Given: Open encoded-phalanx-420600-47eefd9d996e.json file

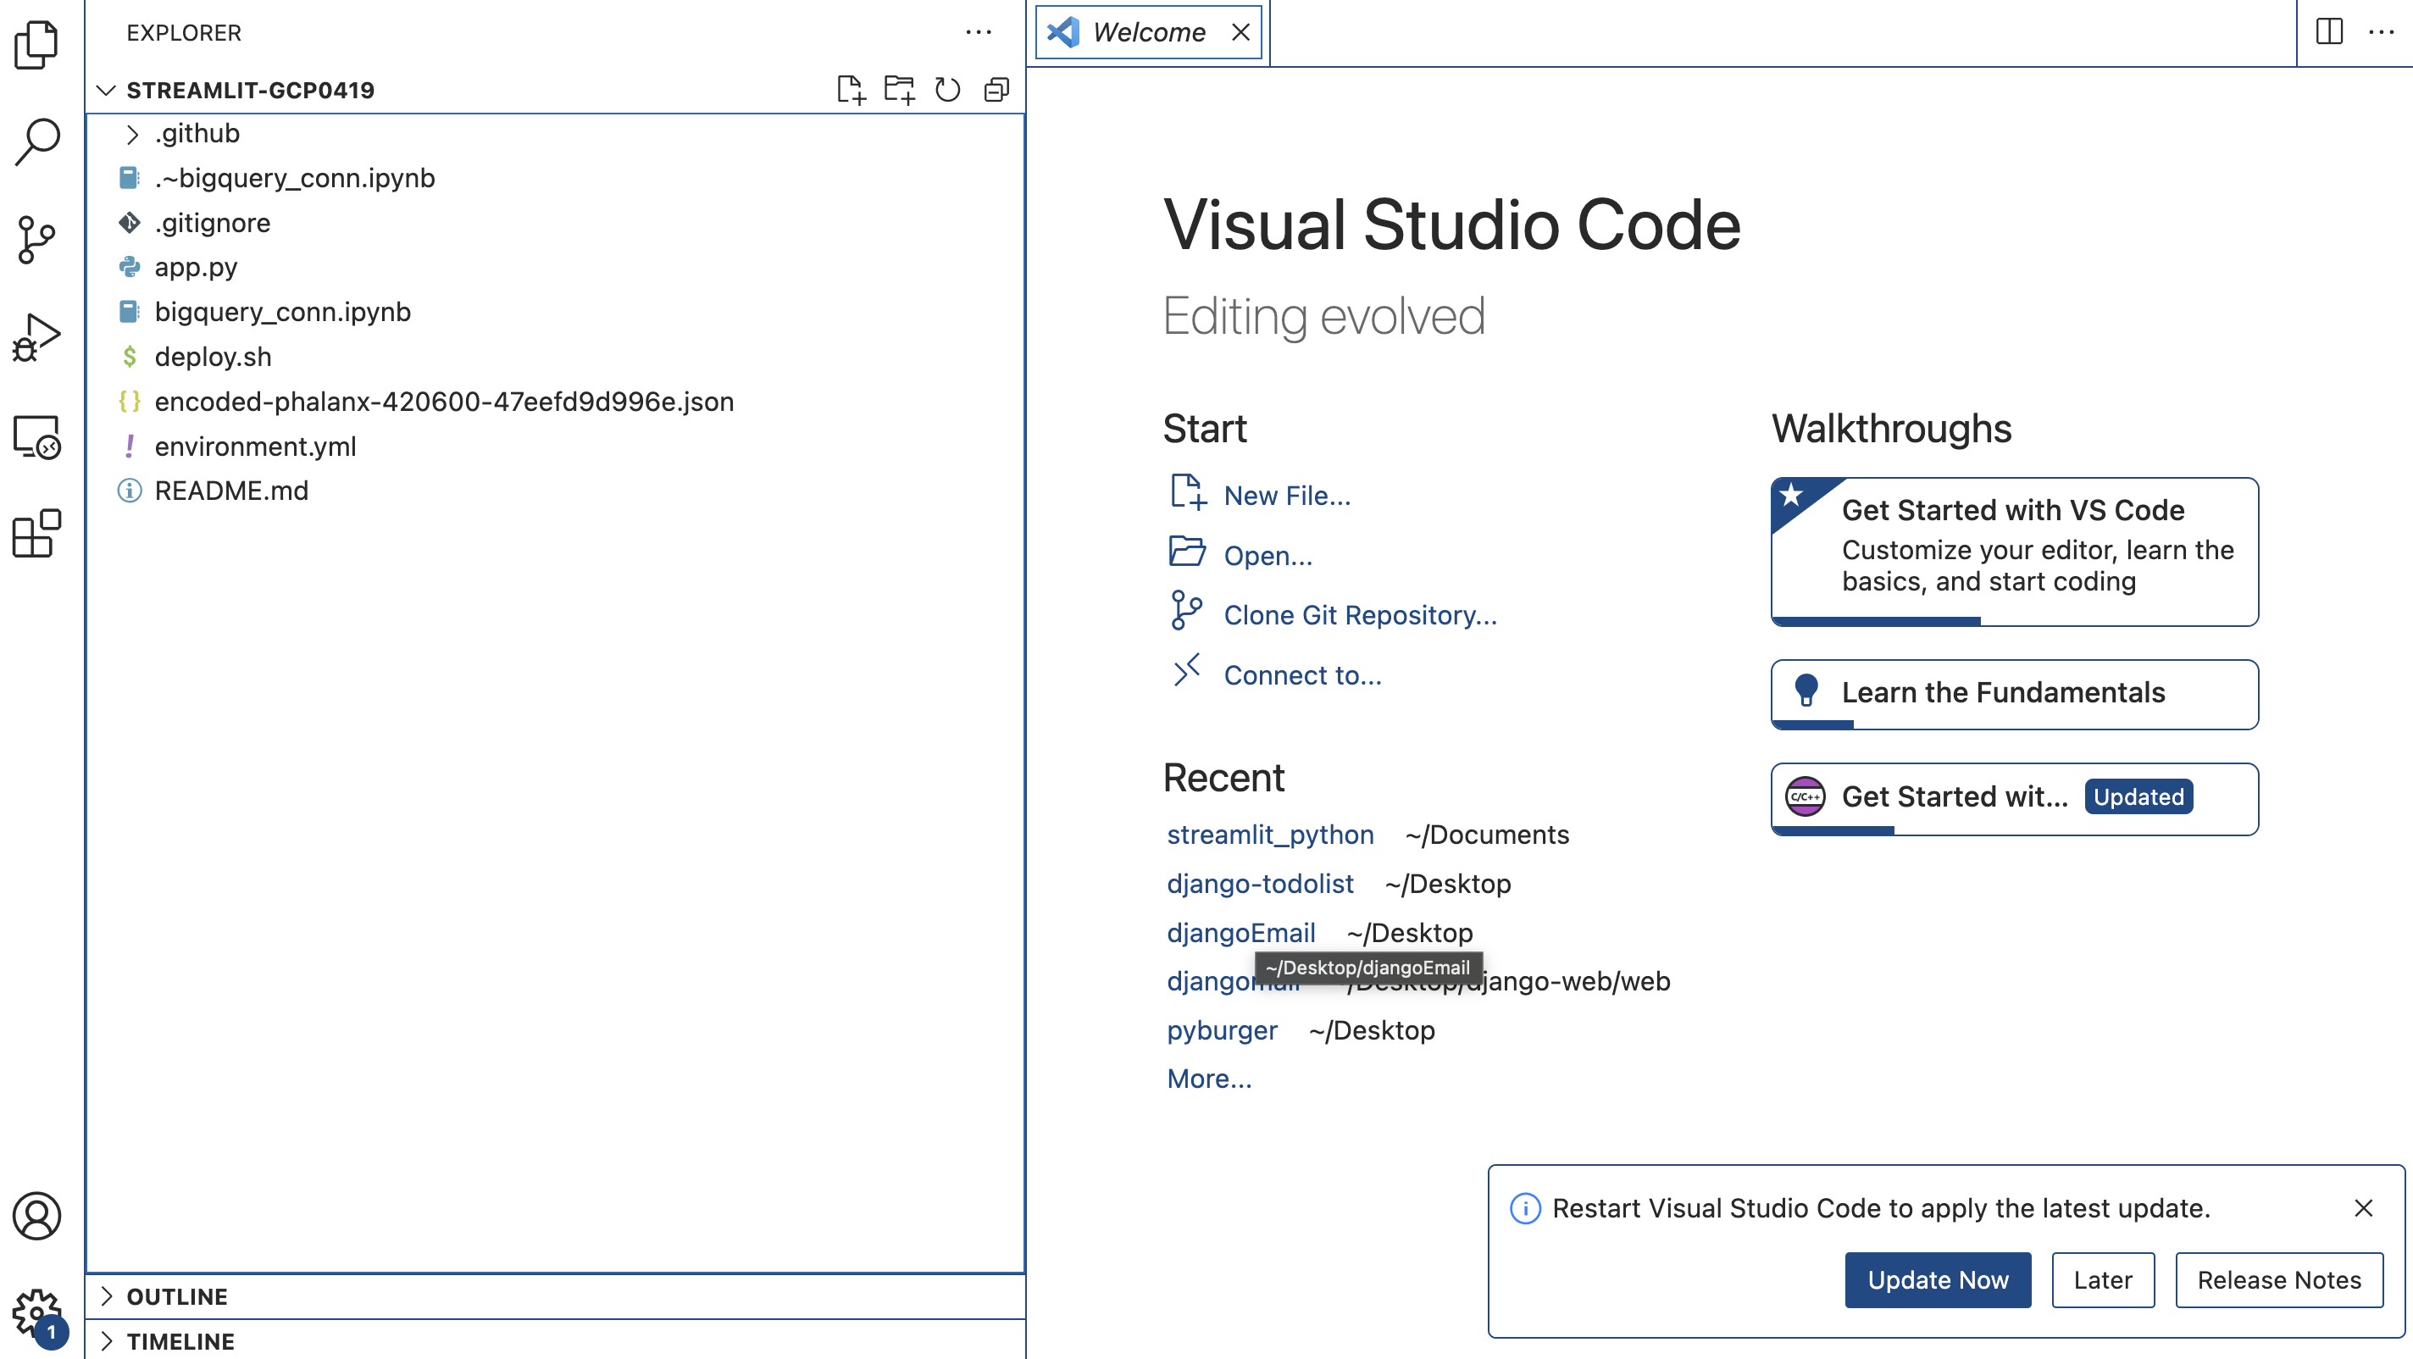Looking at the screenshot, I should (555, 402).
